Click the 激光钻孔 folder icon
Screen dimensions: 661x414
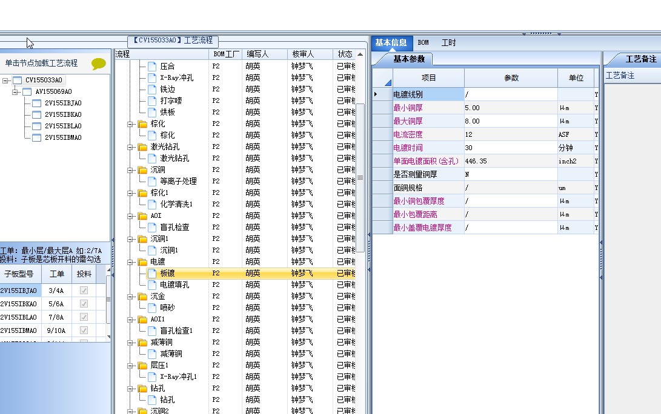coord(142,146)
